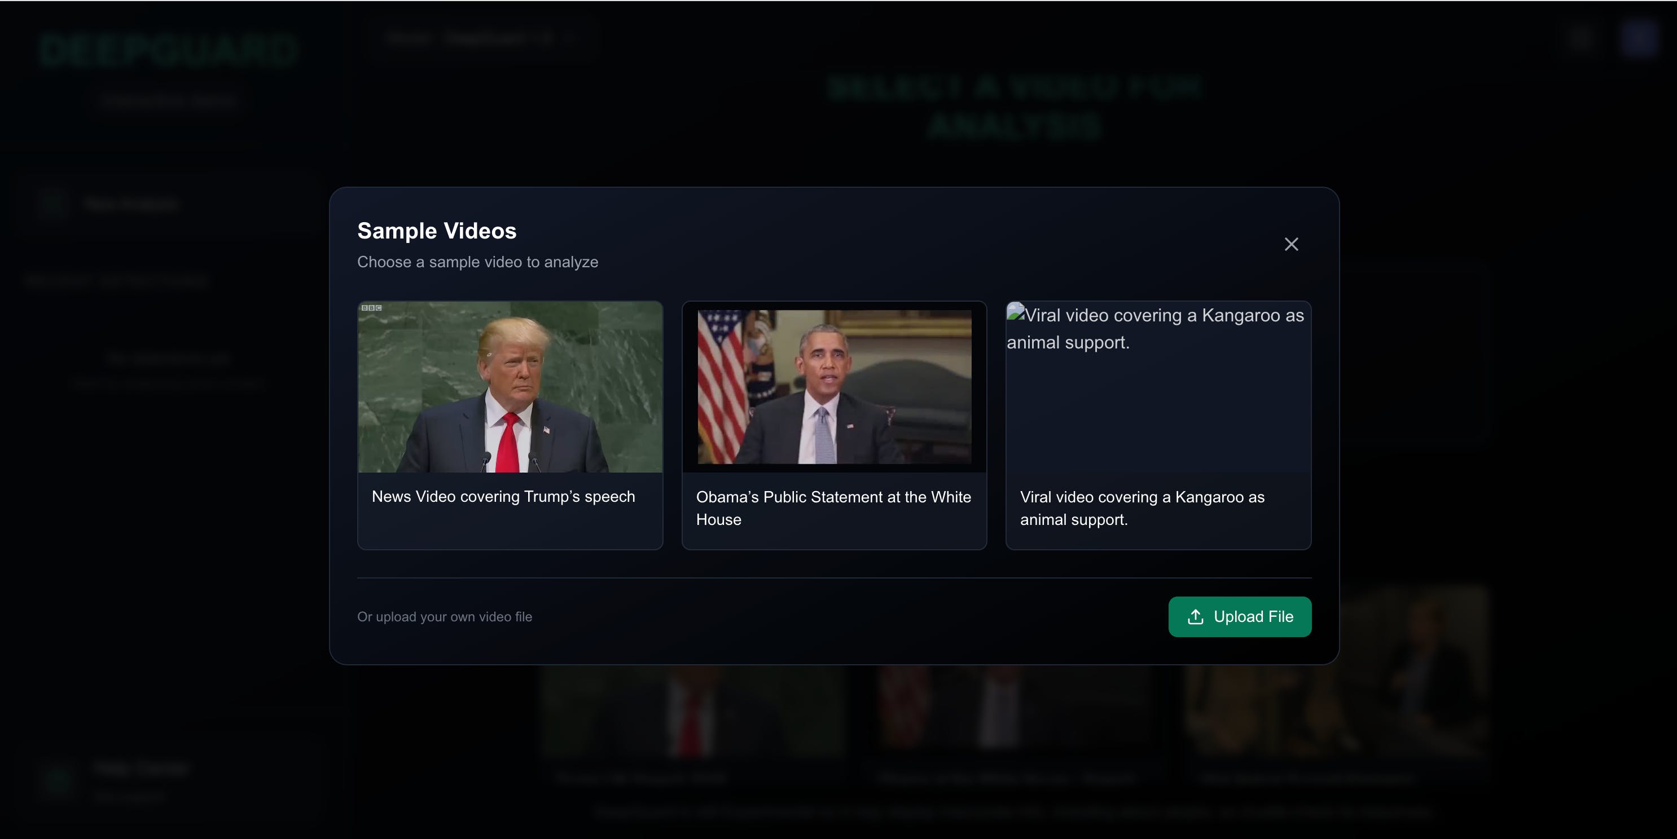Open 'News Video covering Trump's speech' title
The image size is (1677, 839).
point(503,496)
